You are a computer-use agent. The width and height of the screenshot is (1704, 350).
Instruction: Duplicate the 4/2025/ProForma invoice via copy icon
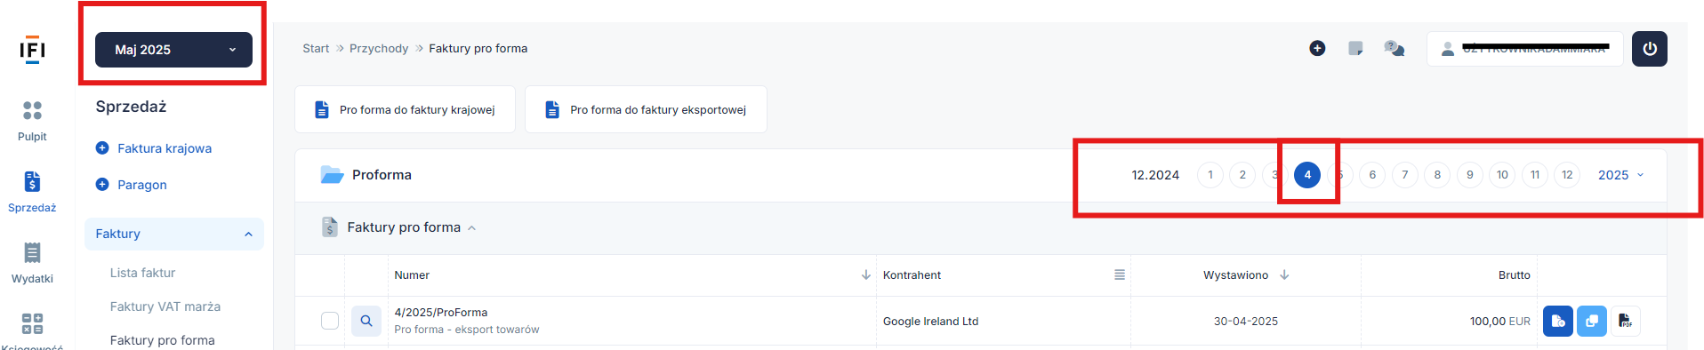point(1591,321)
